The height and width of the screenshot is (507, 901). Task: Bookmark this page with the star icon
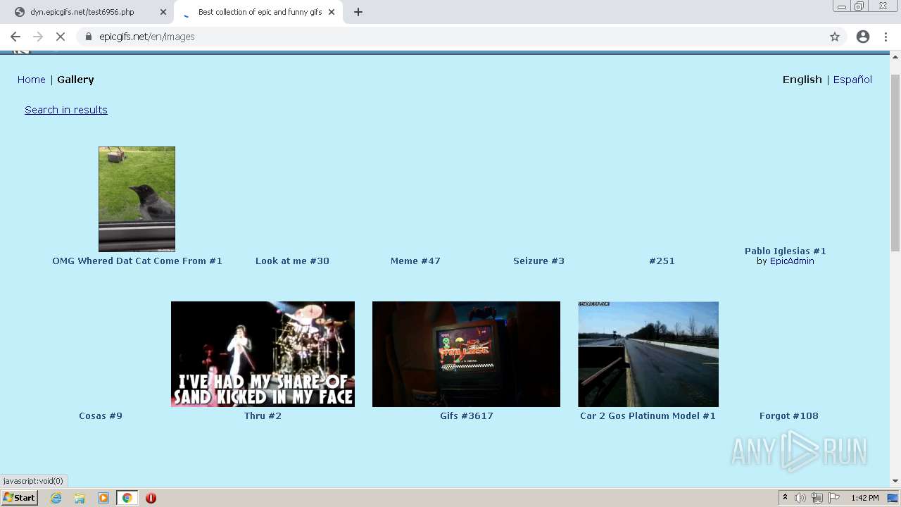(835, 37)
